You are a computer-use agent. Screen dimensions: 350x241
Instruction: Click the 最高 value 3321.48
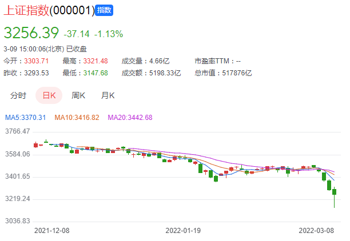[96, 61]
